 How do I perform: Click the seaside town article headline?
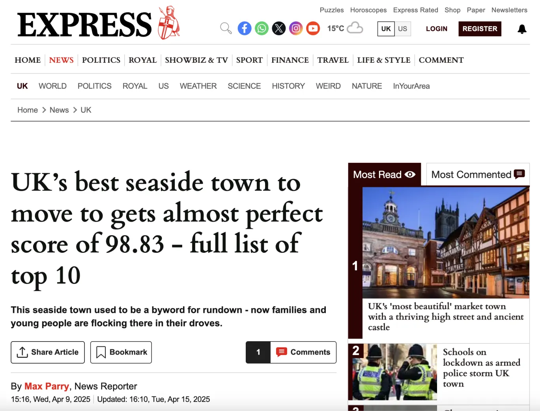167,229
